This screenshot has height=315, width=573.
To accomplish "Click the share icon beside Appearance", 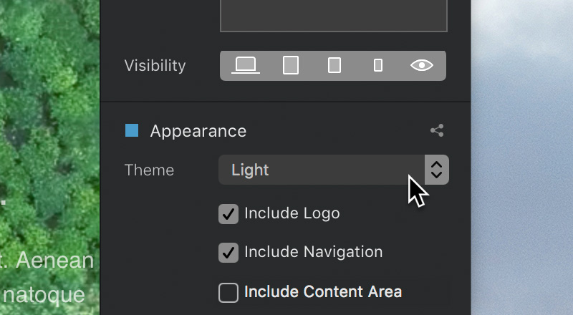I will click(x=437, y=130).
